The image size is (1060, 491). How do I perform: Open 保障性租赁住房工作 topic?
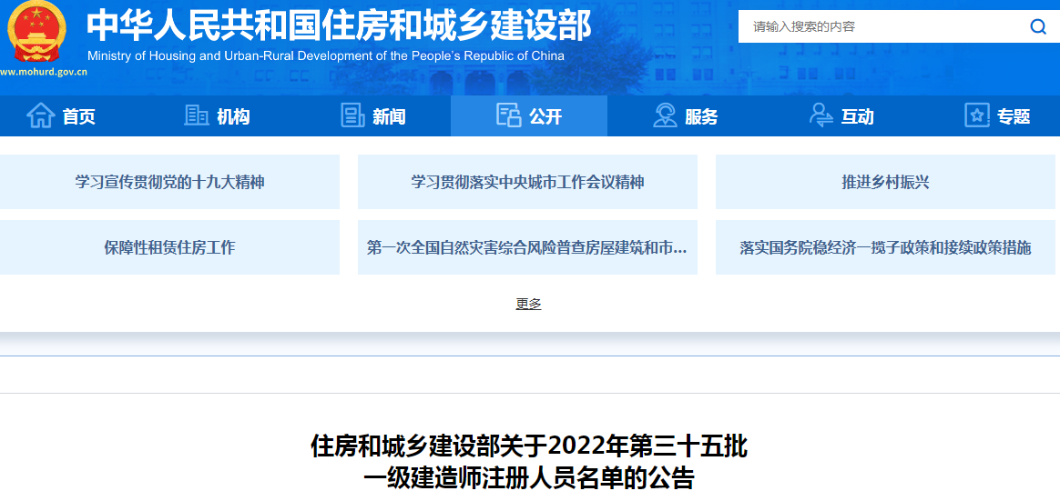click(x=169, y=247)
